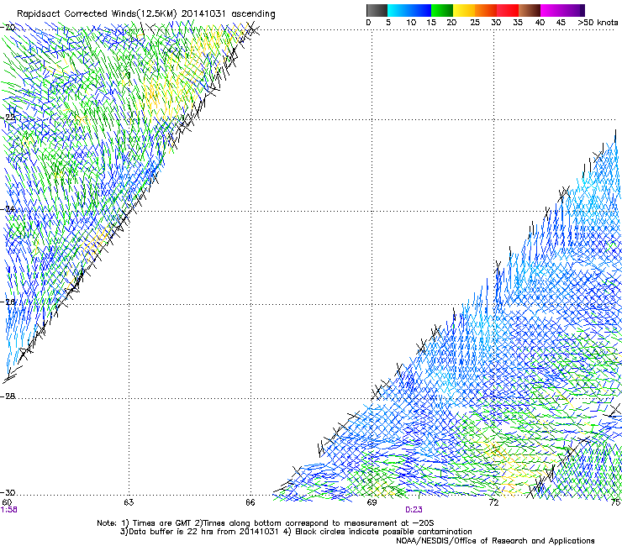
Task: Click the cyan-blue 5-15 knots color segment
Action: pyautogui.click(x=409, y=10)
